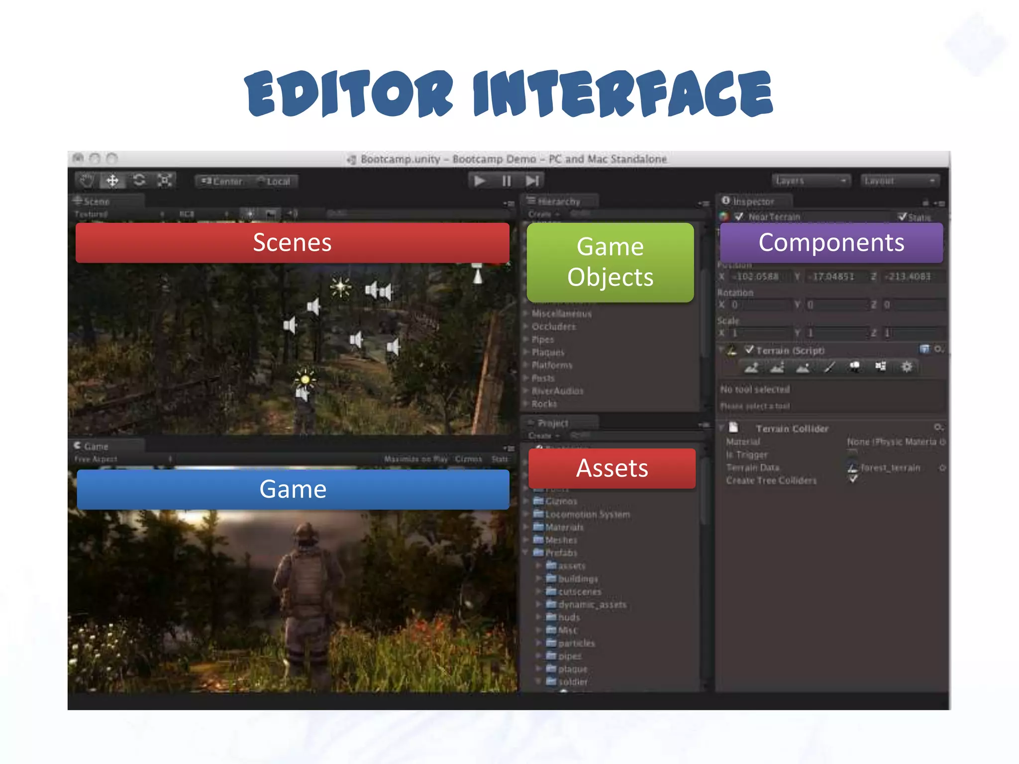Choose the Place Trees terrain tool
Image resolution: width=1019 pixels, height=764 pixels.
coord(855,367)
